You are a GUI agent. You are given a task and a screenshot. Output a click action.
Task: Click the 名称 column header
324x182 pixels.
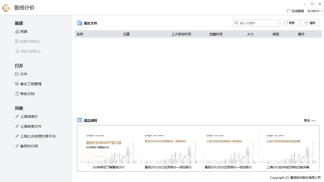point(80,34)
